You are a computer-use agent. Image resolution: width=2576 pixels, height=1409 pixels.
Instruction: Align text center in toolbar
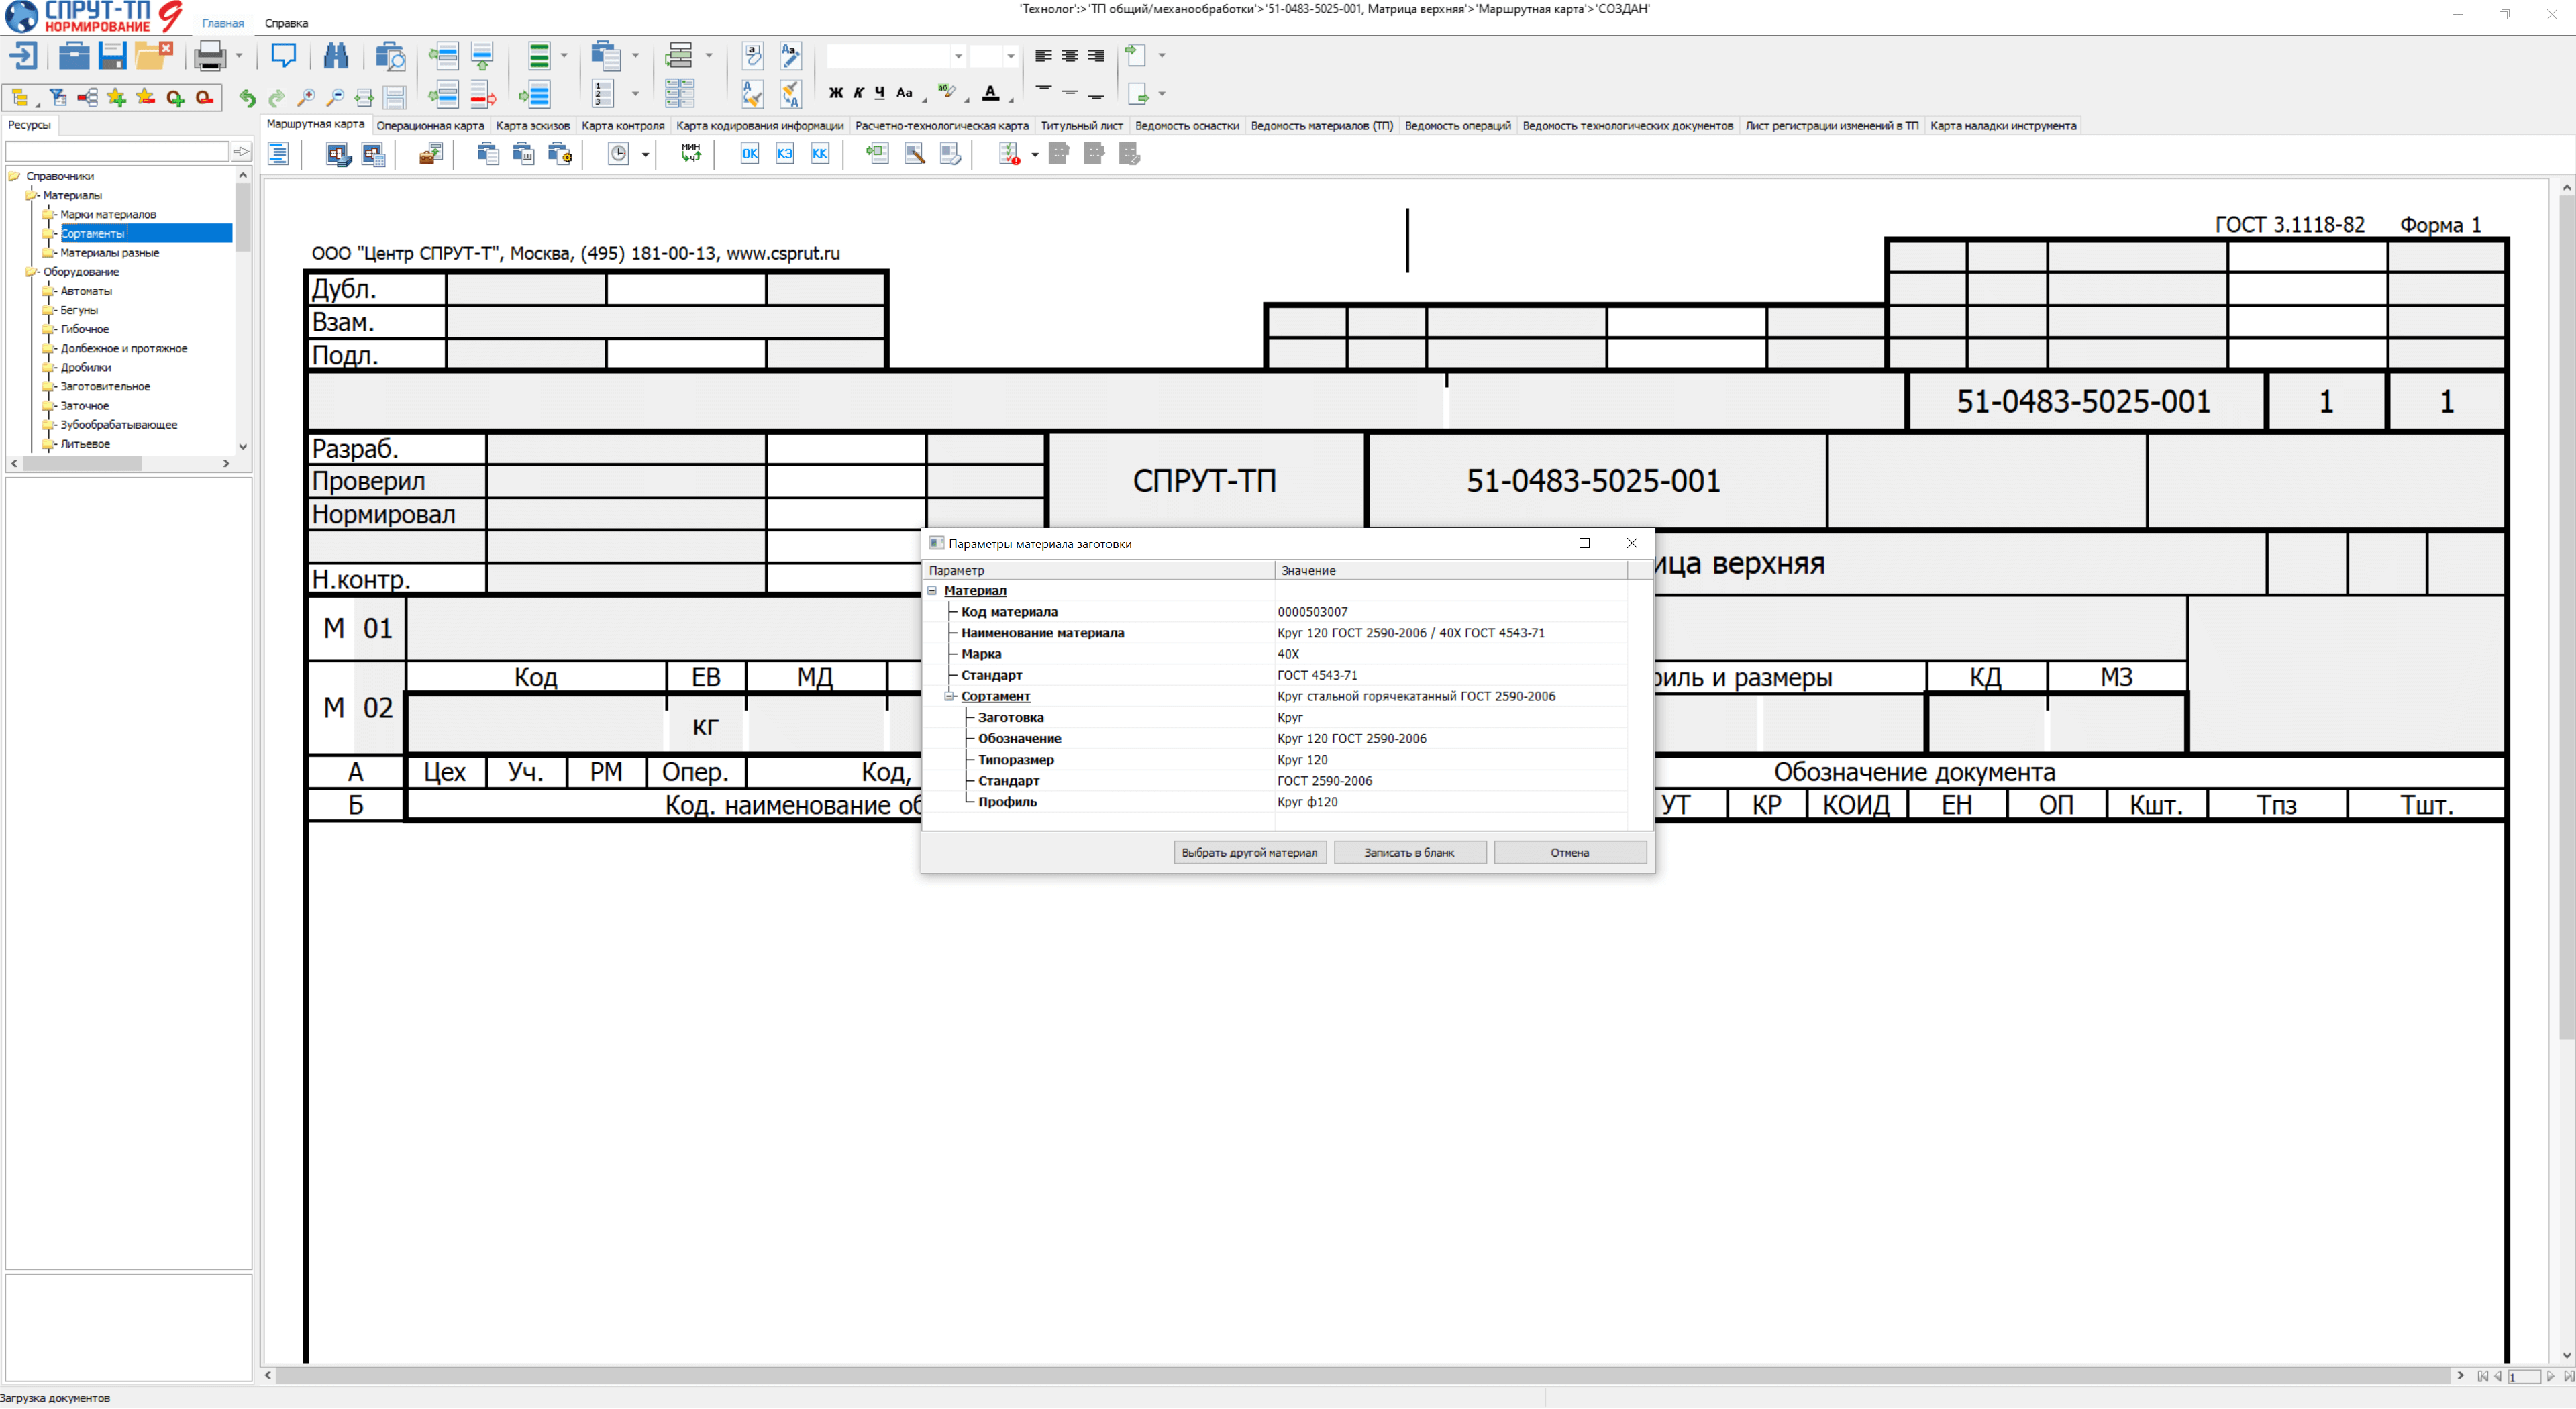(x=1070, y=56)
